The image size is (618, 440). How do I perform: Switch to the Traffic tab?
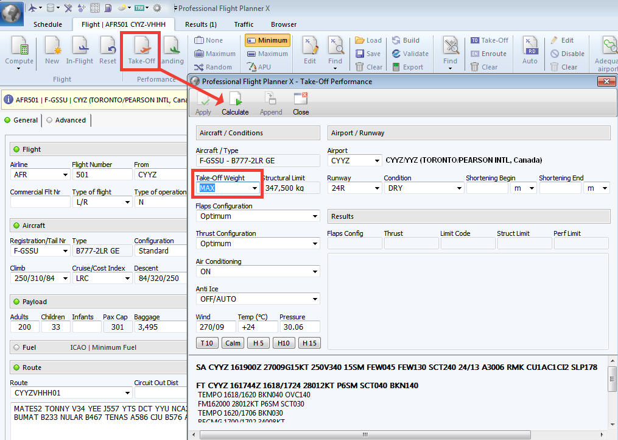(244, 24)
